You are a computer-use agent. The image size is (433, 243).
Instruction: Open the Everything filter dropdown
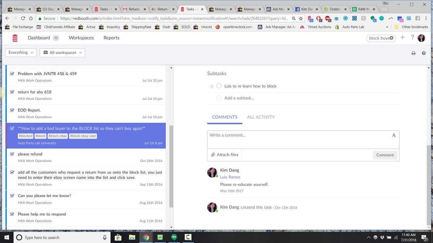21,53
